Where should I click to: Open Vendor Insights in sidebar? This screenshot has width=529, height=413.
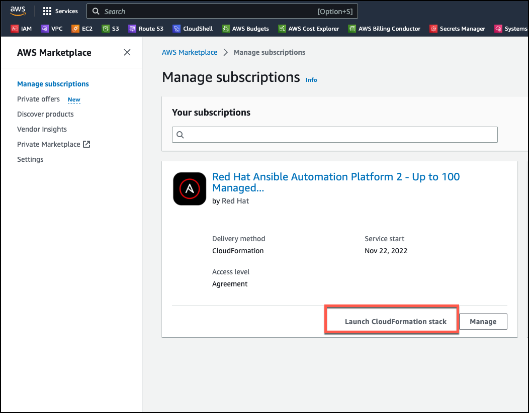(x=42, y=129)
